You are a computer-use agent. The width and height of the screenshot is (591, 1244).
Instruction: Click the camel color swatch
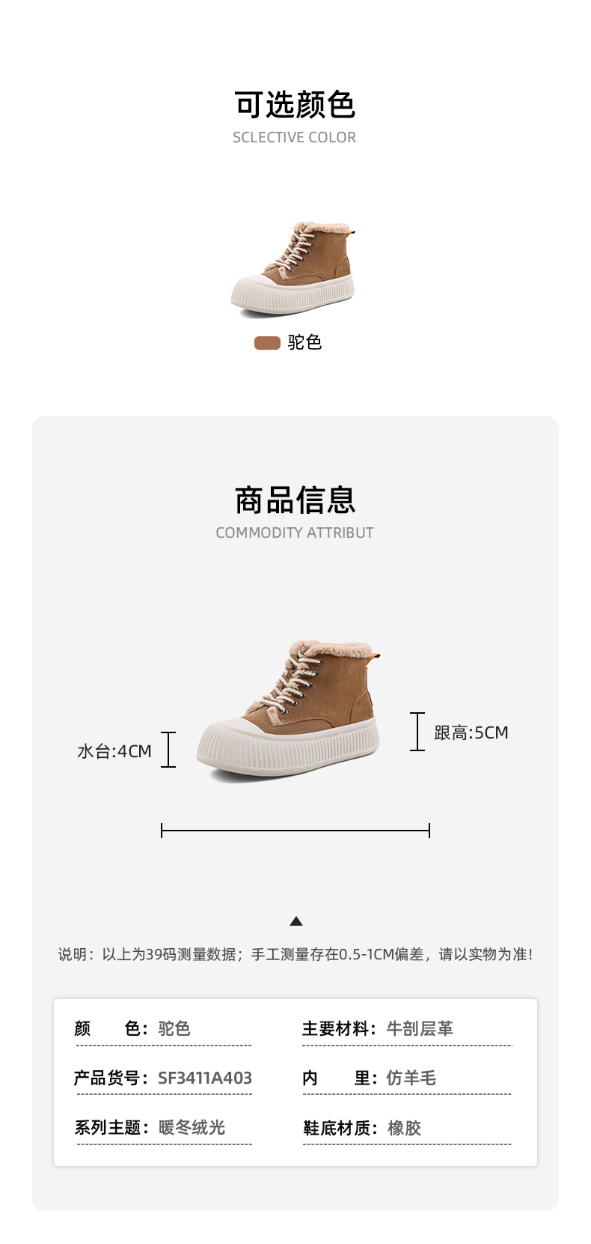267,343
